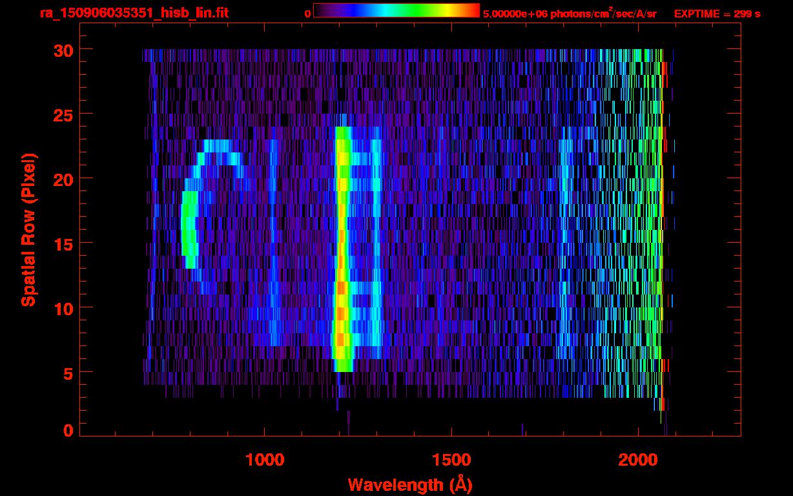Click the y-axis tick label 5
Image resolution: width=793 pixels, height=496 pixels.
coord(67,373)
